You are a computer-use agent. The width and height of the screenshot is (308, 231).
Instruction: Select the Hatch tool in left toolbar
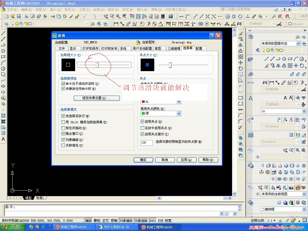[3, 115]
